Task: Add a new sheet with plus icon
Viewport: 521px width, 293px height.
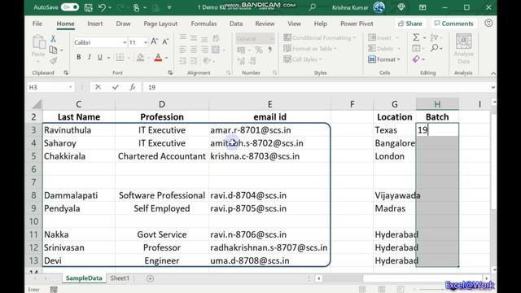Action: (x=150, y=278)
